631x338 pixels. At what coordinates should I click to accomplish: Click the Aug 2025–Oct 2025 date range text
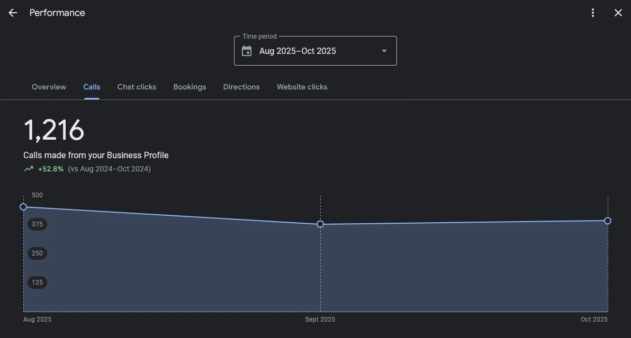pos(298,51)
